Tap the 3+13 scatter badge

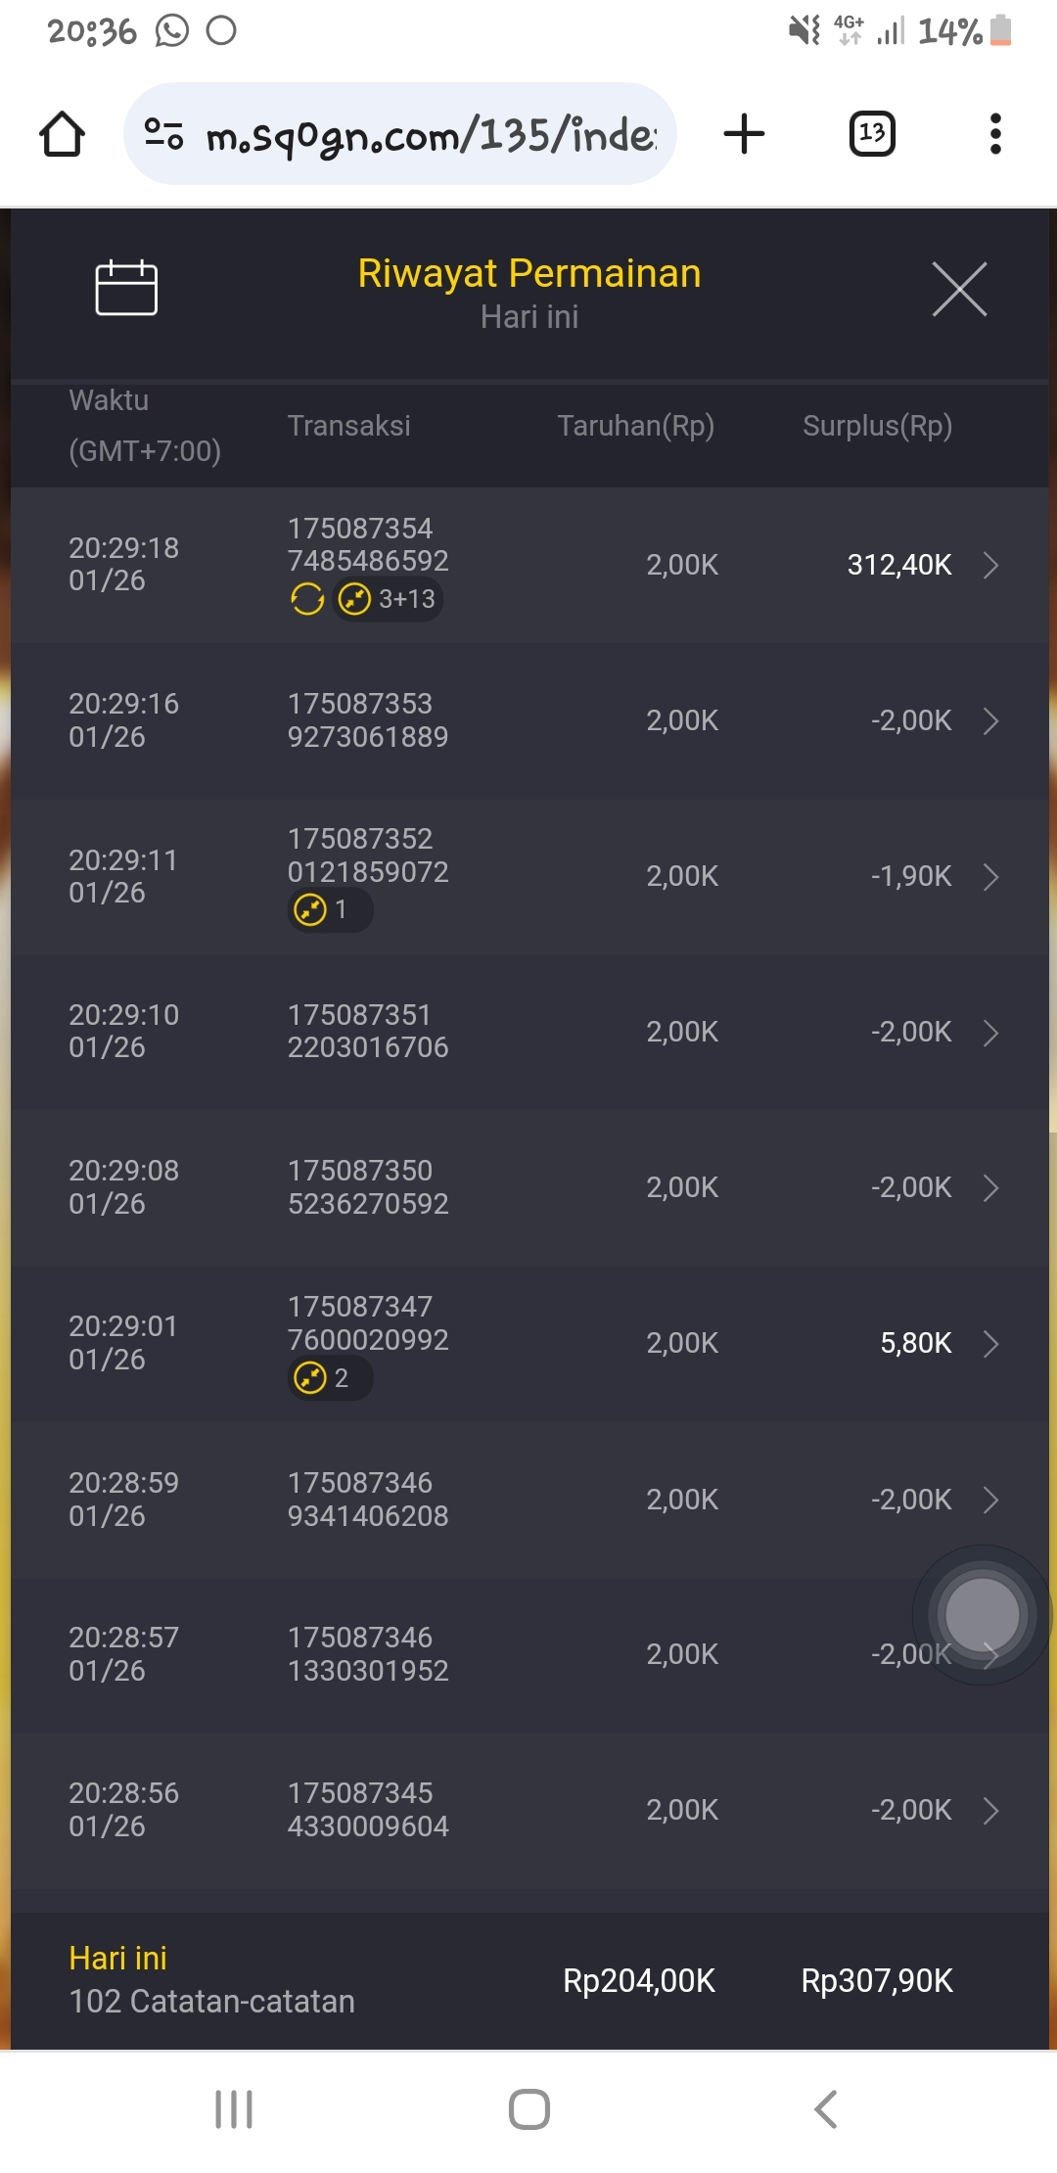pyautogui.click(x=389, y=598)
